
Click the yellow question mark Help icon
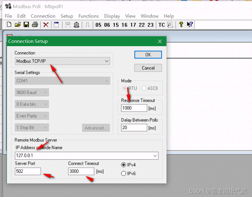pos(181,24)
